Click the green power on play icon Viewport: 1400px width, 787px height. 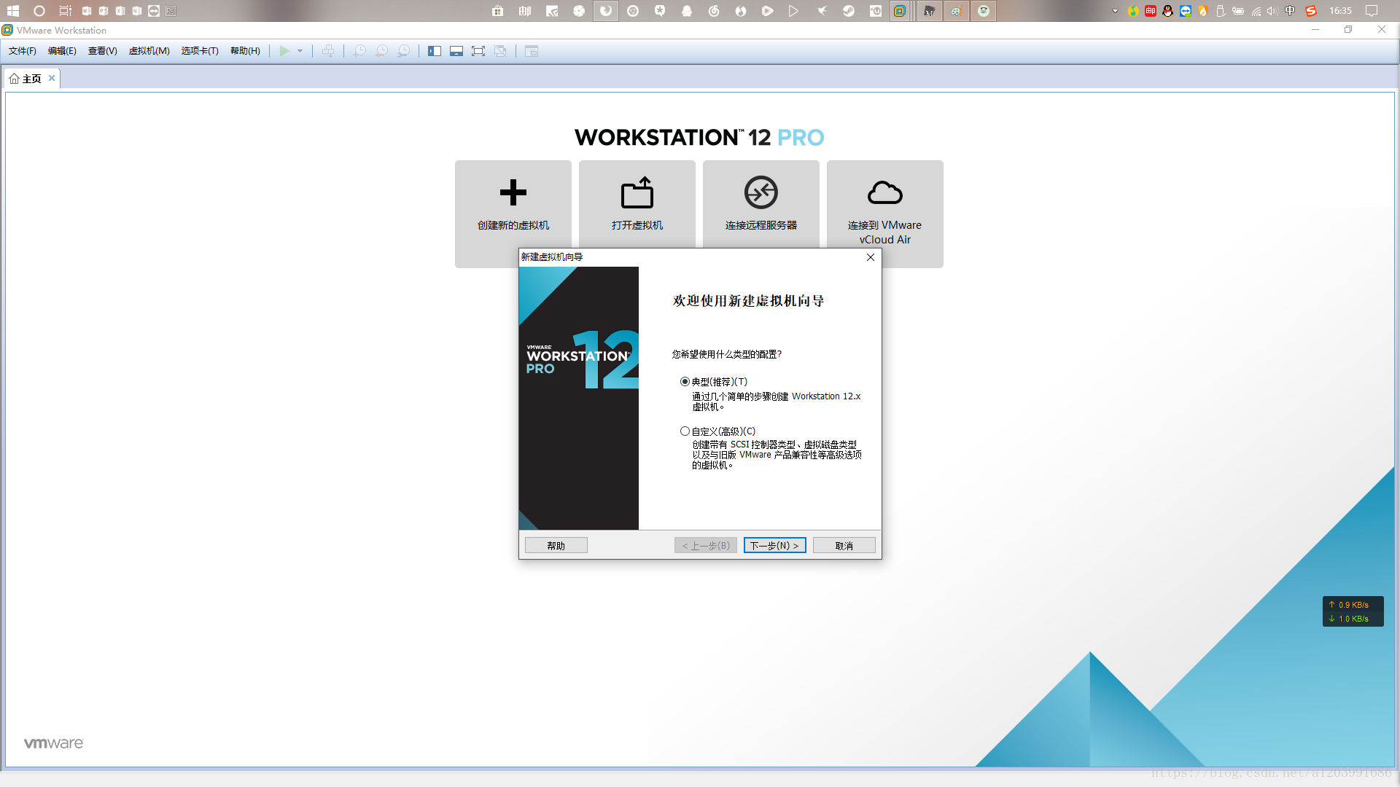[x=284, y=51]
